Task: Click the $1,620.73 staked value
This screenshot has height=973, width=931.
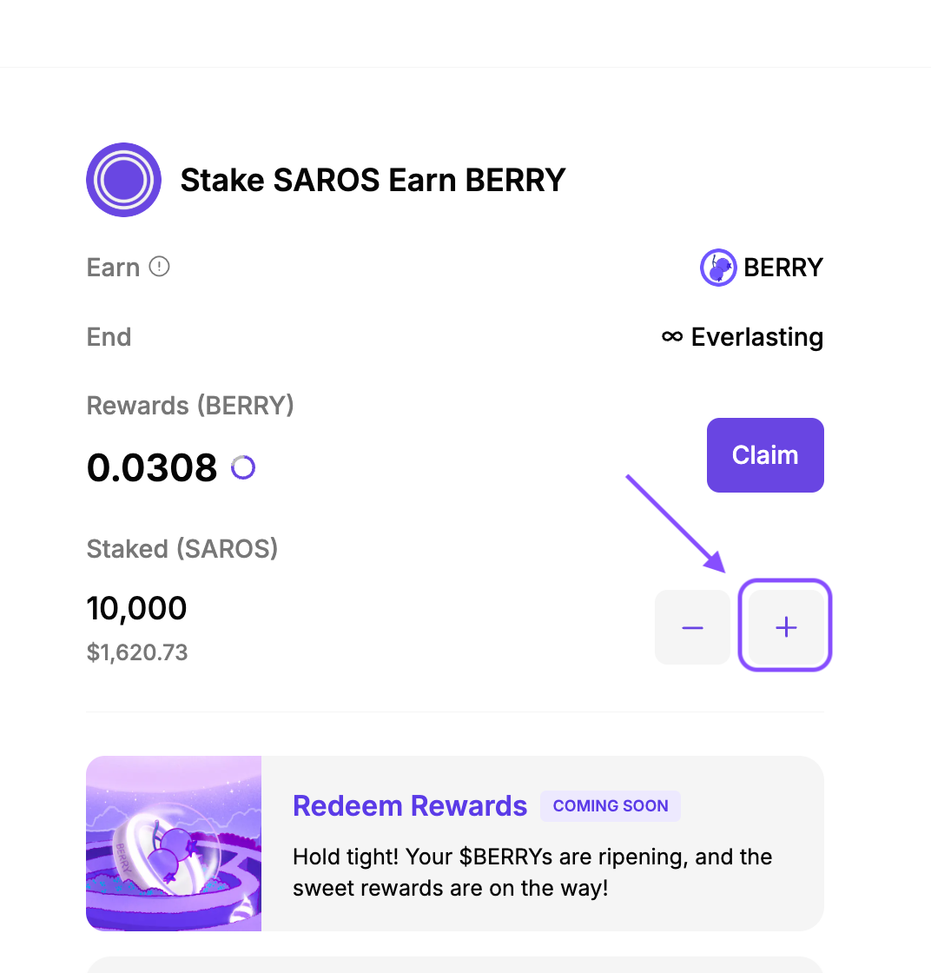Action: (137, 652)
